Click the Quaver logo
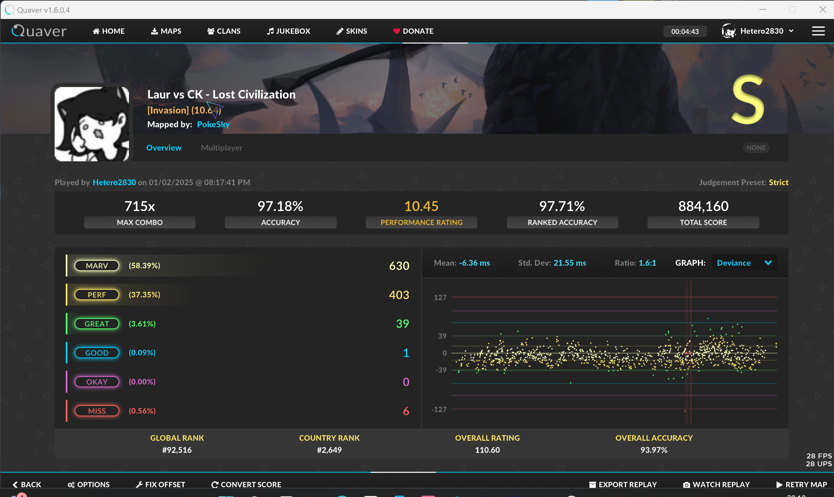 tap(39, 31)
